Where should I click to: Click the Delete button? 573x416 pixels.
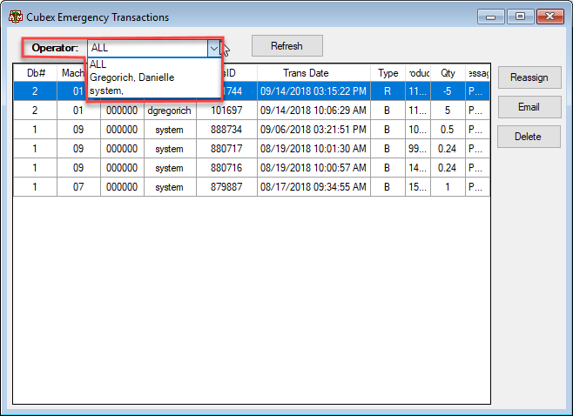point(529,137)
